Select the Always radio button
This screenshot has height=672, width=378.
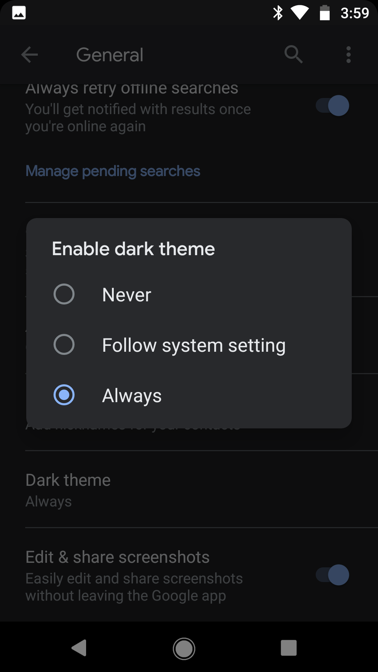click(64, 395)
